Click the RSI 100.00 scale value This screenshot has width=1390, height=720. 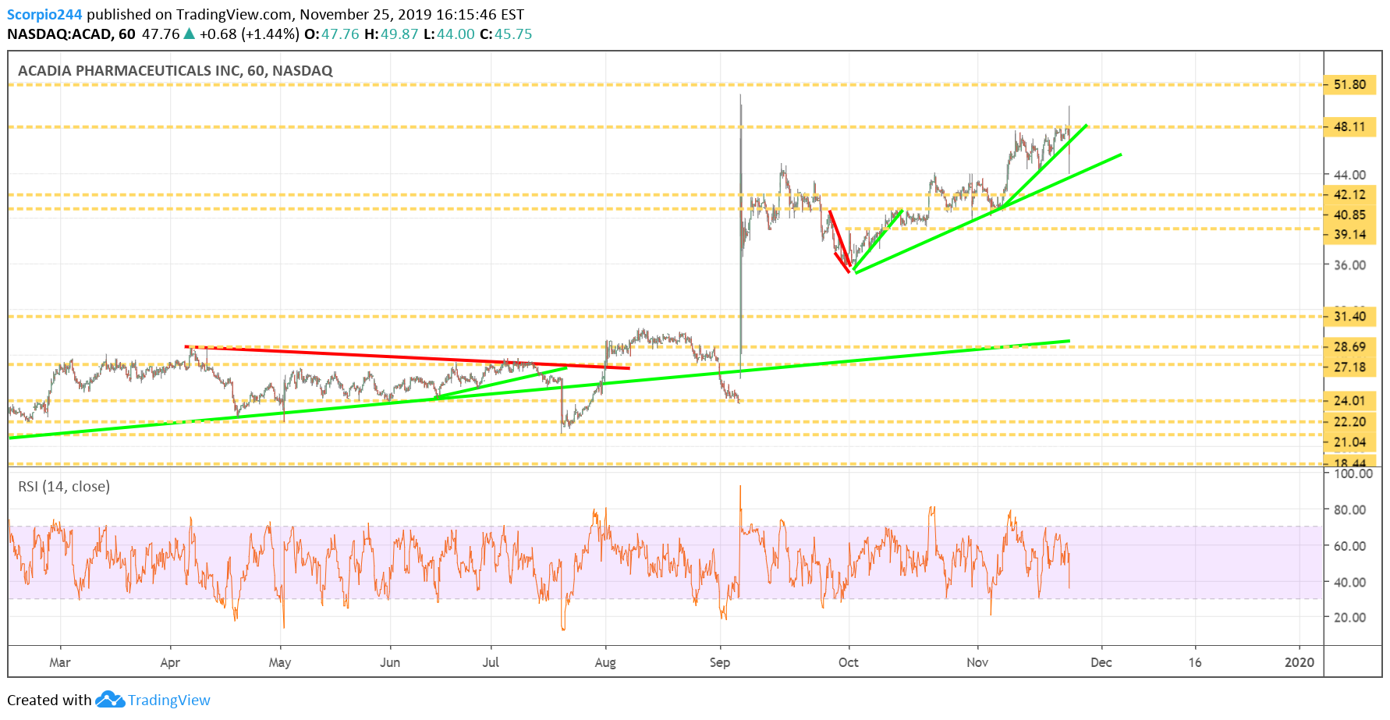tap(1353, 473)
